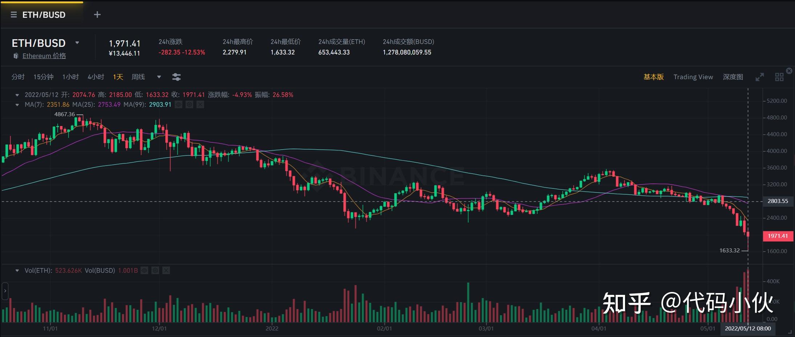Image resolution: width=795 pixels, height=337 pixels.
Task: Click the MA(99) value 2903.91
Action: pos(160,105)
